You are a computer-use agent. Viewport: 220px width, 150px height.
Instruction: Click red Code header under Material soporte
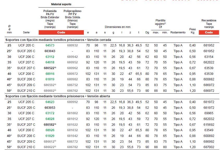click(61, 33)
